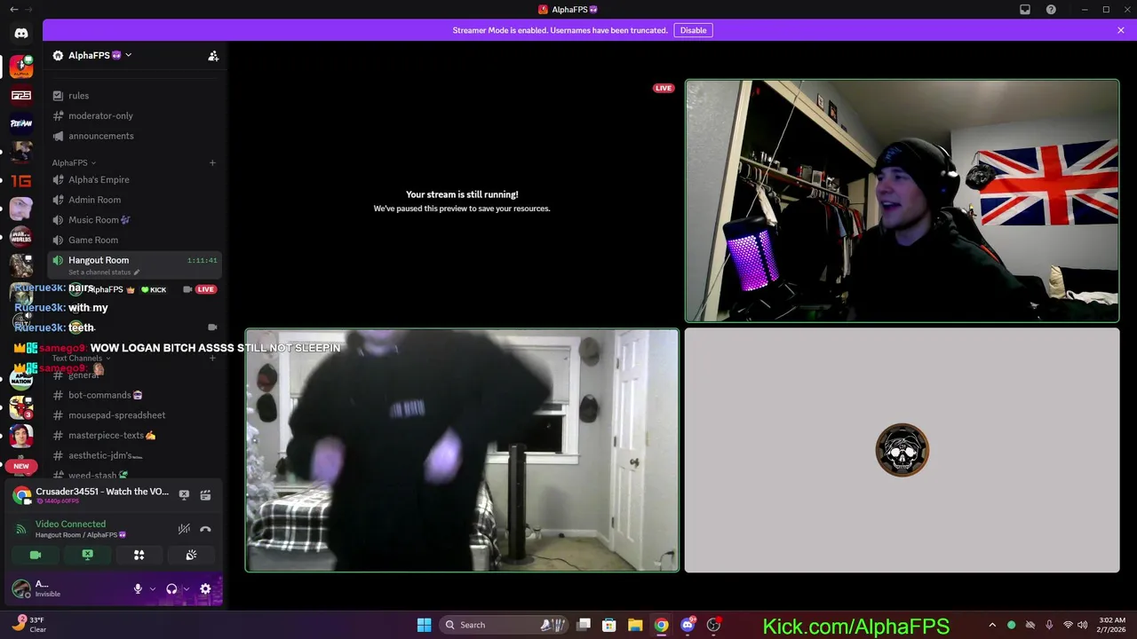The image size is (1137, 639).
Task: Open the Discord taskbar icon
Action: click(688, 625)
